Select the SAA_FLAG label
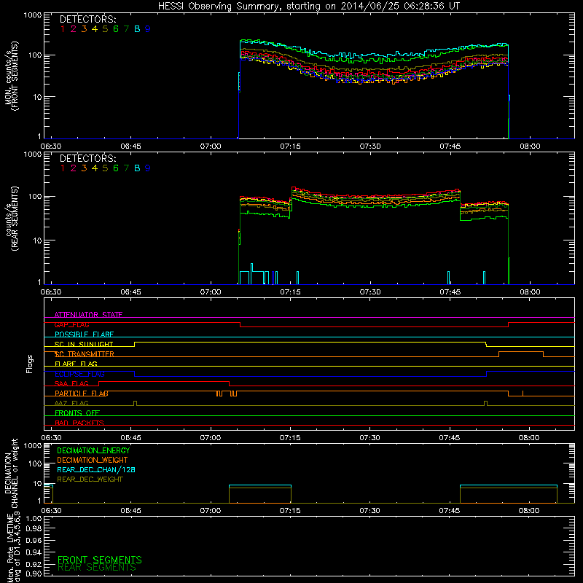Screen dimensions: 583x583 71,383
